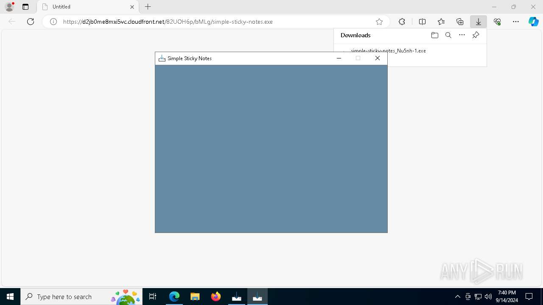The height and width of the screenshot is (305, 543).
Task: Open Collections panel
Action: coord(460,22)
